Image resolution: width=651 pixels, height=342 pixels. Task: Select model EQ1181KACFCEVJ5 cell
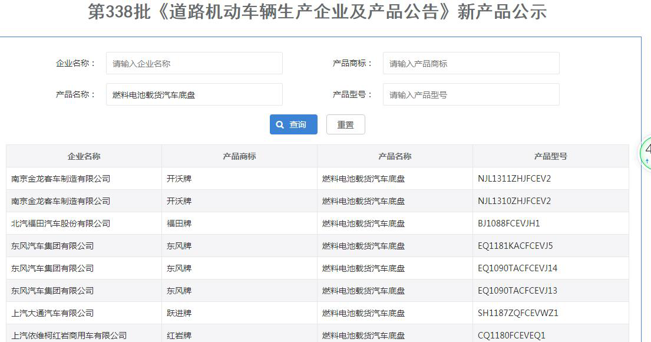click(550, 246)
